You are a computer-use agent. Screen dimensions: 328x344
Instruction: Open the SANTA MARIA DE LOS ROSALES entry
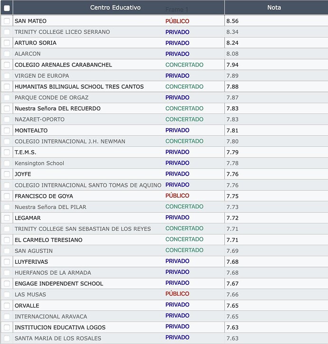58,338
